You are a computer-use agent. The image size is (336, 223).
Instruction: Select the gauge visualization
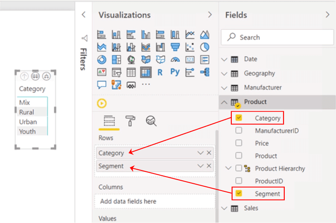175,60
